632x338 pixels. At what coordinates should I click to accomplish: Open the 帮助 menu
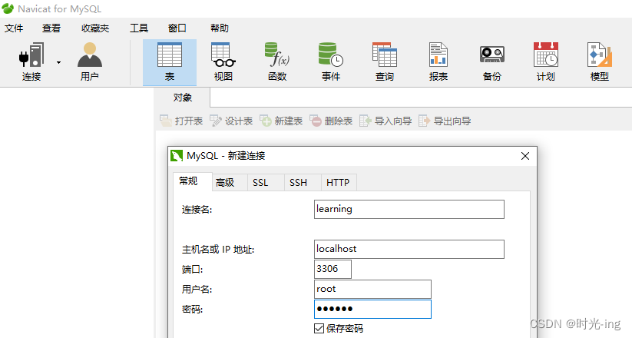tap(220, 28)
